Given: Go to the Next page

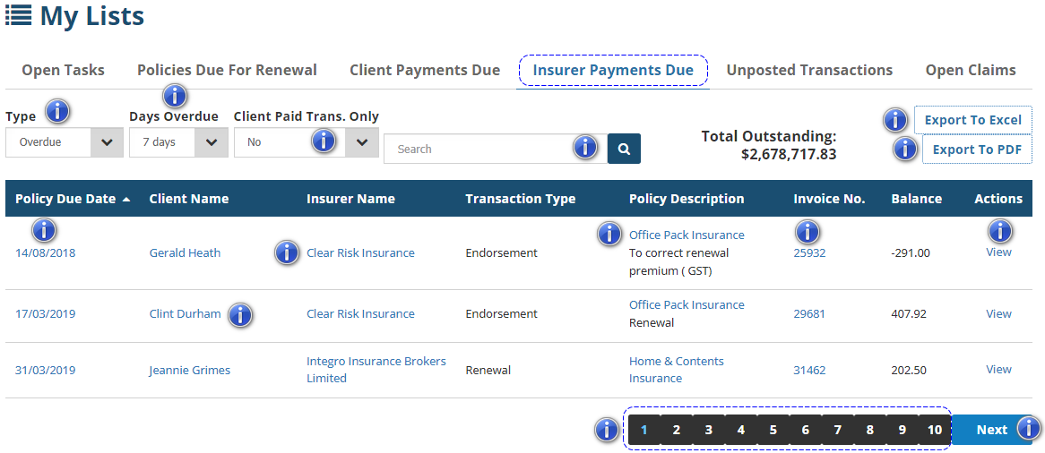Looking at the screenshot, I should tap(992, 430).
